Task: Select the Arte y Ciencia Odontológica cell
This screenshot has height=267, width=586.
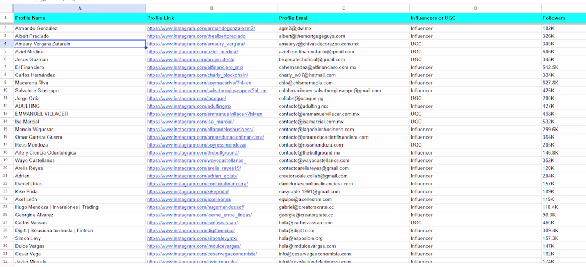Action: coord(79,152)
